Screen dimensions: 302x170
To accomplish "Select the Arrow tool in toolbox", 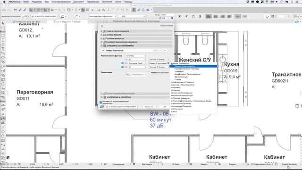I will (x=3, y=23).
